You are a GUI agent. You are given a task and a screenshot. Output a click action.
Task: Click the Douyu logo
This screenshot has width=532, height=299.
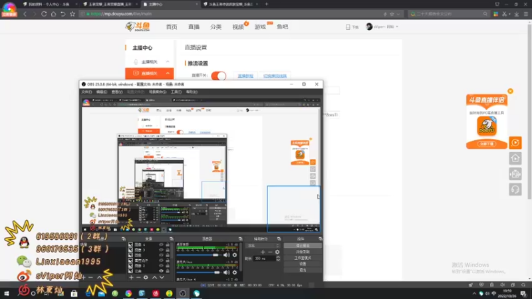(138, 27)
